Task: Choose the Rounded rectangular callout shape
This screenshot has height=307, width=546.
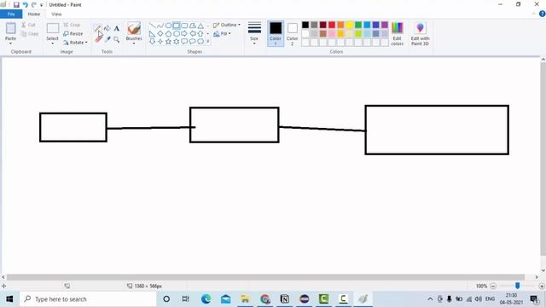Action: pyautogui.click(x=184, y=42)
